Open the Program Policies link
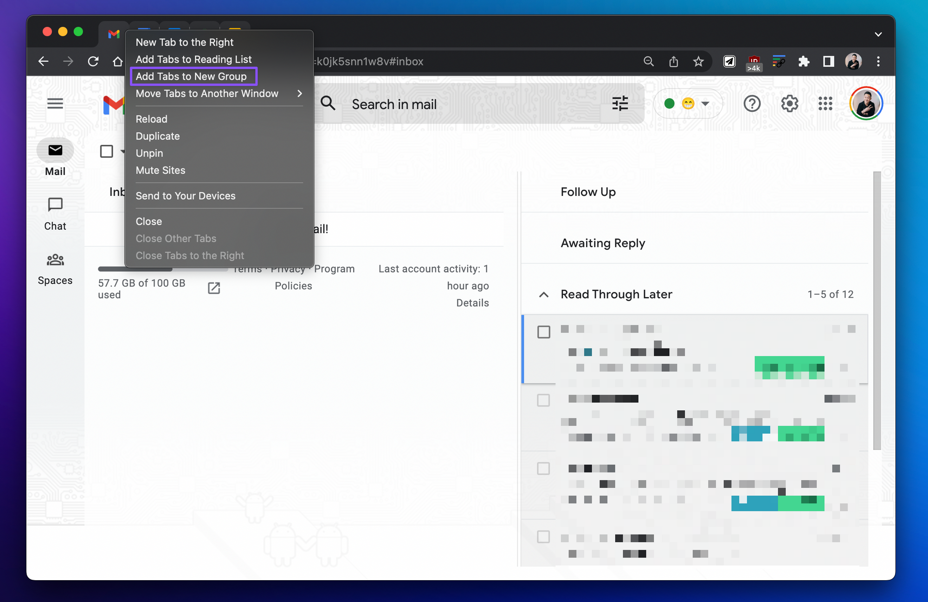928x602 pixels. pos(293,286)
